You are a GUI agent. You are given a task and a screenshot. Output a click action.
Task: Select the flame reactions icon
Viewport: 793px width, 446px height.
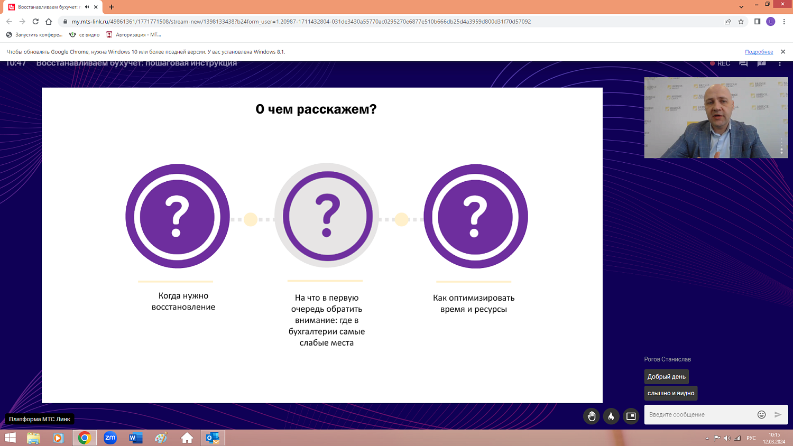(x=611, y=416)
